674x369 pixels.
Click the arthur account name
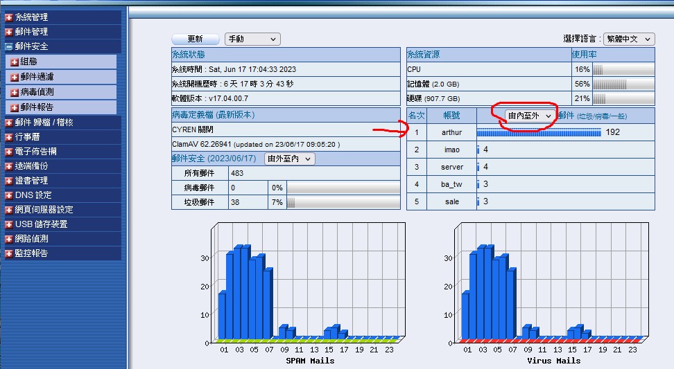(451, 132)
